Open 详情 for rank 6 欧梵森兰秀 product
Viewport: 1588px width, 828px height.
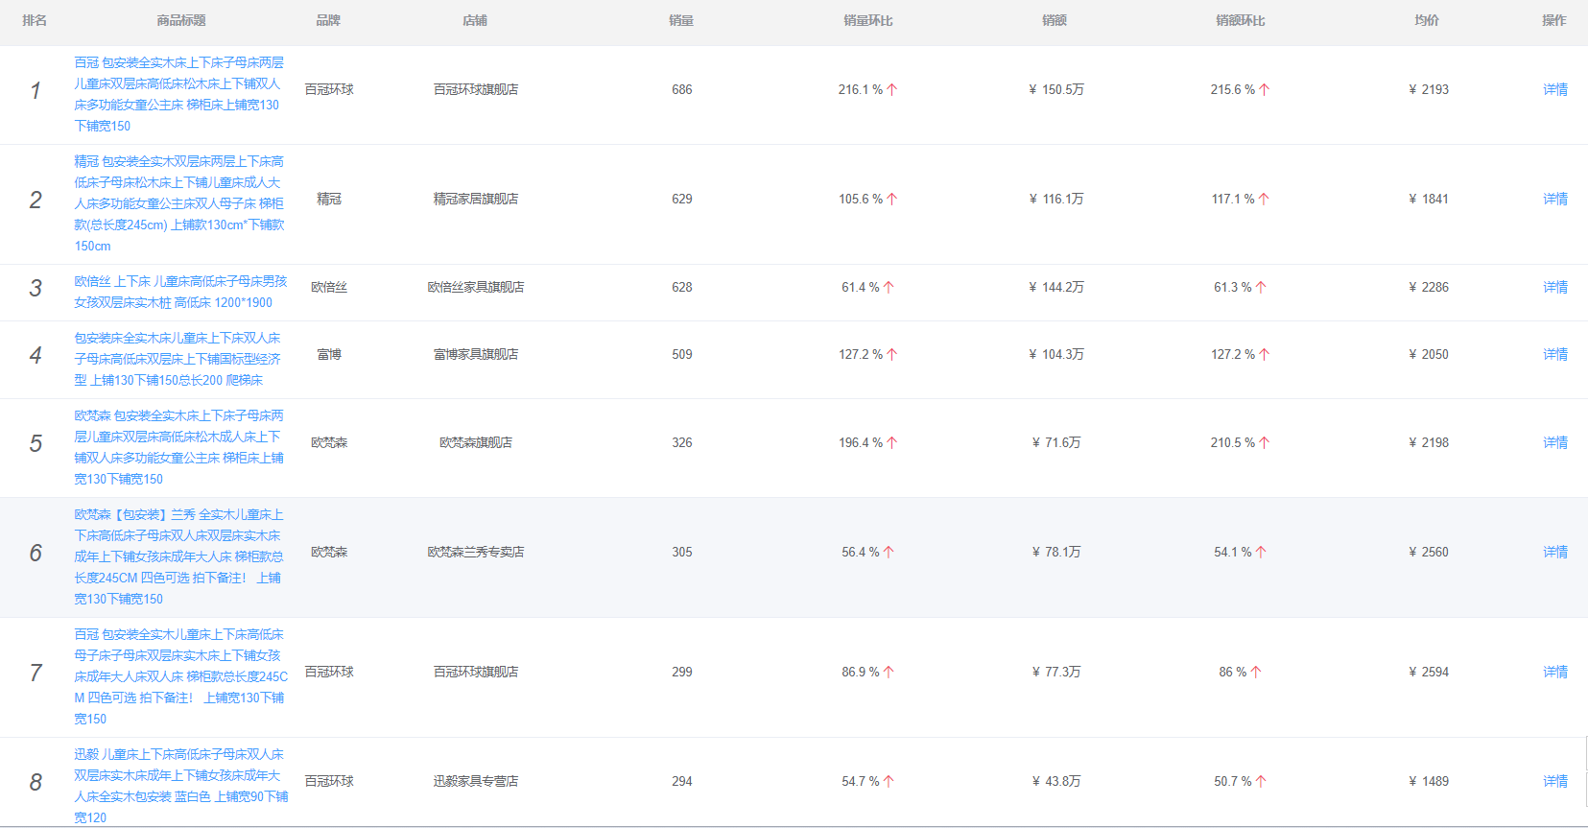(x=1555, y=552)
